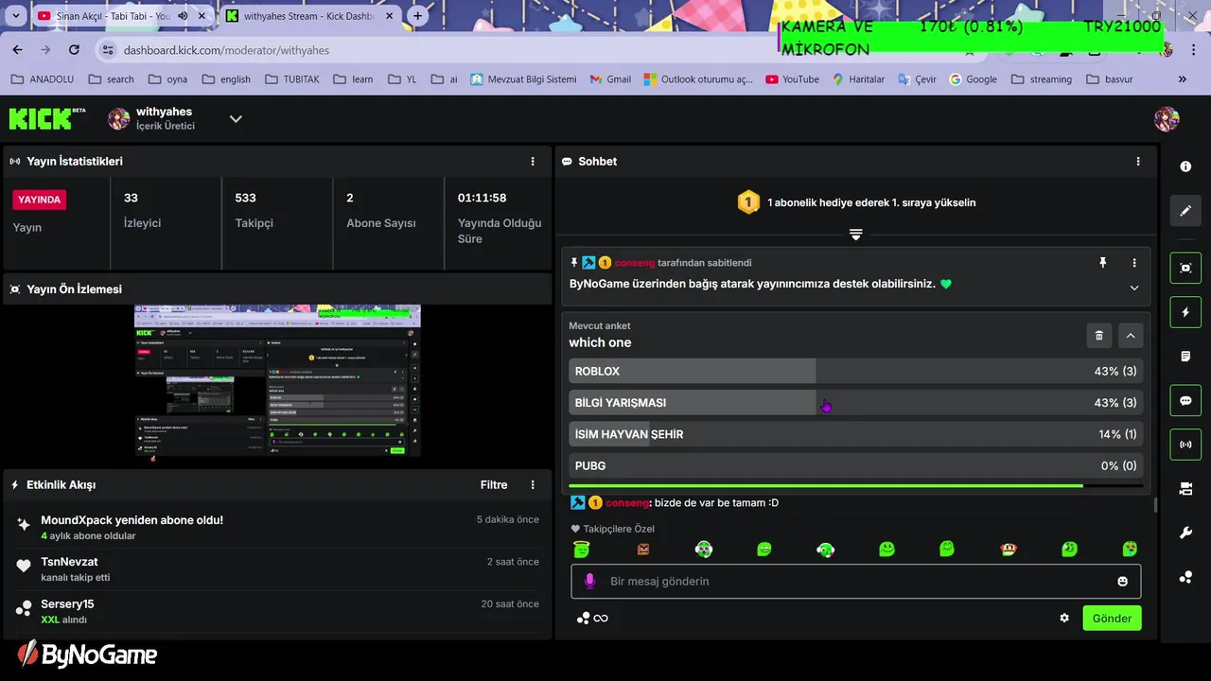The image size is (1211, 681).
Task: Open the emoji picker smiley icon
Action: click(x=1123, y=582)
